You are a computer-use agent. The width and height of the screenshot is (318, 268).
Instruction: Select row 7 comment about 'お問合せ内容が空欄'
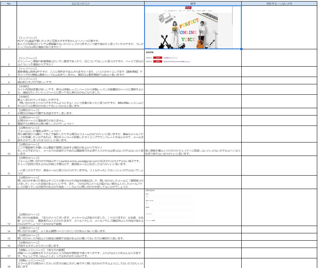tap(81, 112)
